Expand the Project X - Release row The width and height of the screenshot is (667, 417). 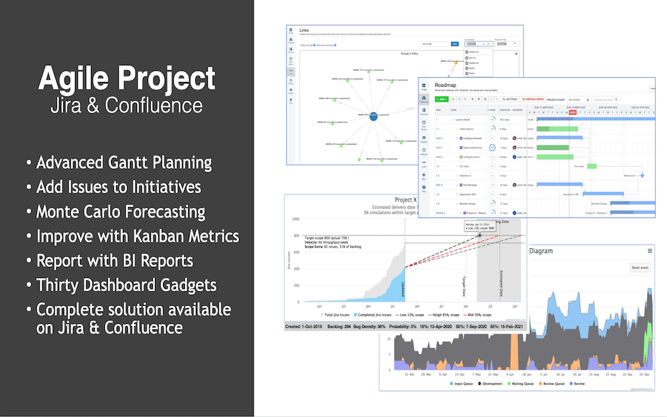[x=461, y=213]
